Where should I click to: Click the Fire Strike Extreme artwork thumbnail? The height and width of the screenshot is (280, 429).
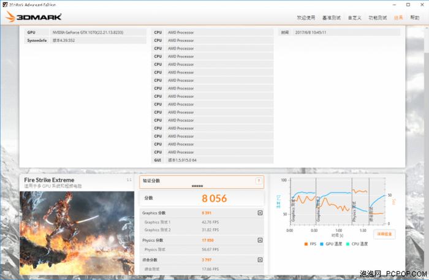[x=77, y=233]
